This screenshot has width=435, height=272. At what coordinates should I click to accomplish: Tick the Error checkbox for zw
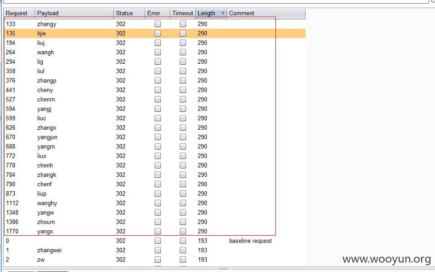click(x=158, y=259)
